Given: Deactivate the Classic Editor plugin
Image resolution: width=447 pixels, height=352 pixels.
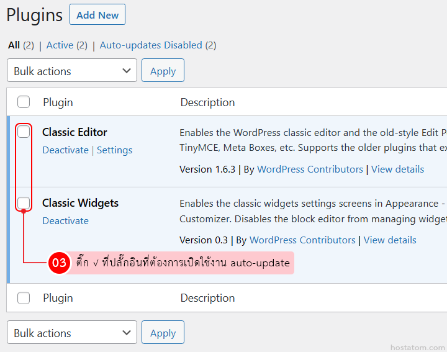Looking at the screenshot, I should click(x=65, y=150).
